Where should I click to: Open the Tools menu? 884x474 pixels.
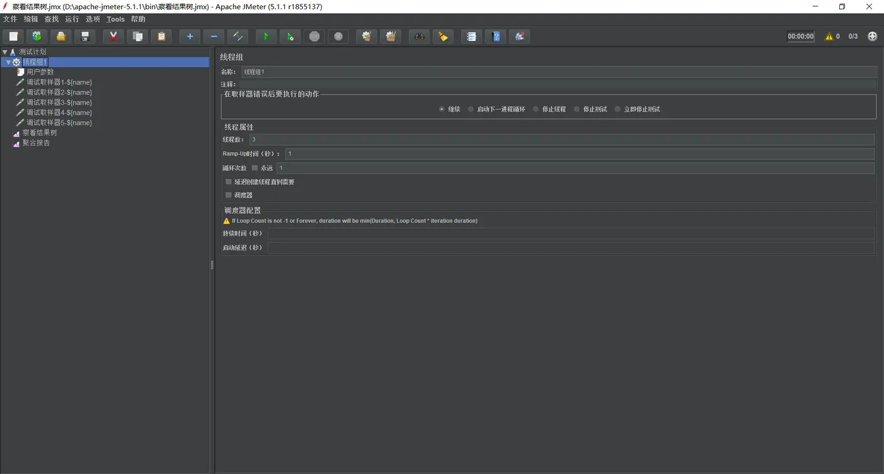tap(116, 19)
